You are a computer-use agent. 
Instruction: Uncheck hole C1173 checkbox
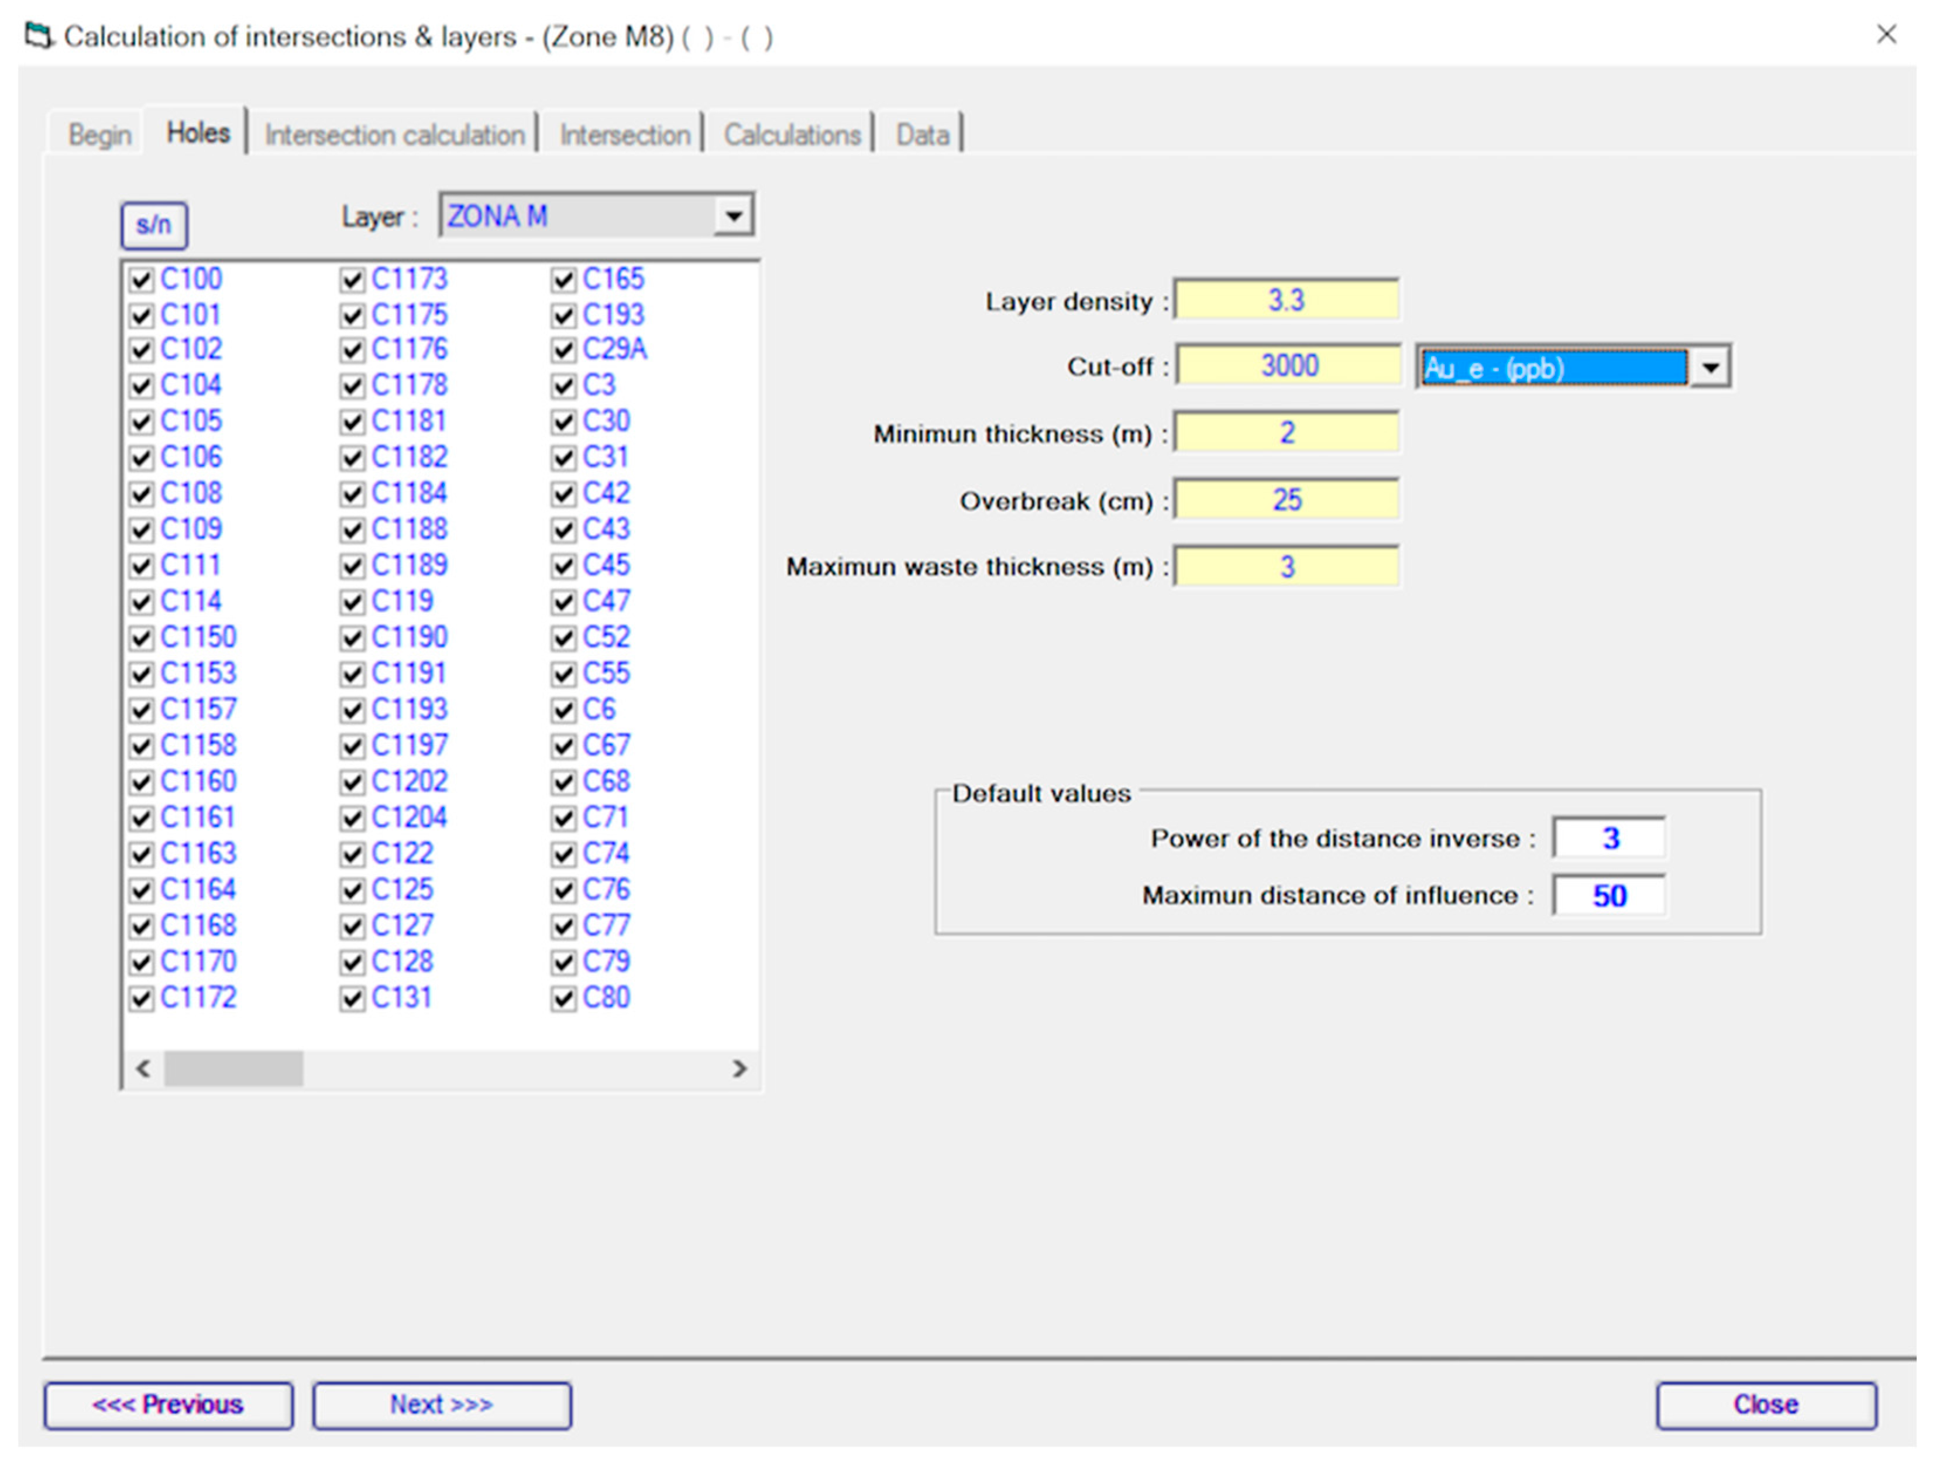click(x=352, y=280)
